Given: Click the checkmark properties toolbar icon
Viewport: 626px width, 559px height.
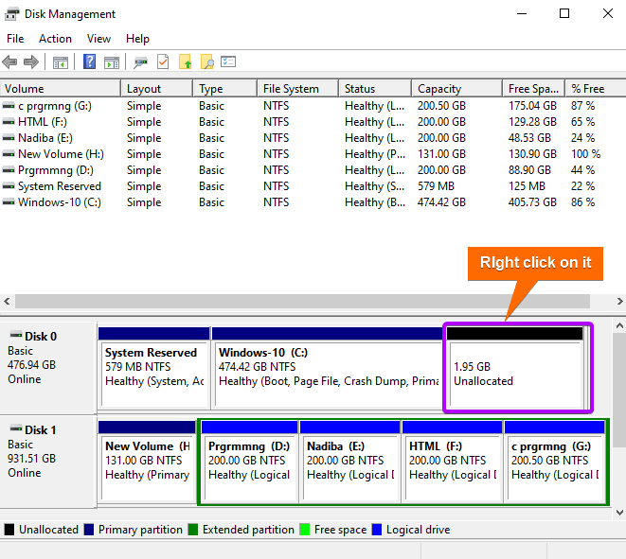Looking at the screenshot, I should pos(163,61).
